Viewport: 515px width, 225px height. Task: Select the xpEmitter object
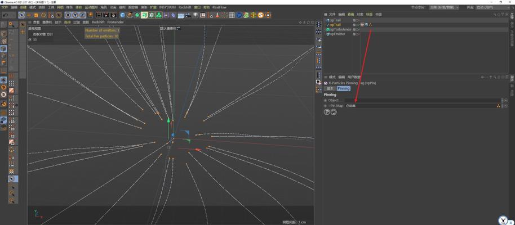point(338,34)
